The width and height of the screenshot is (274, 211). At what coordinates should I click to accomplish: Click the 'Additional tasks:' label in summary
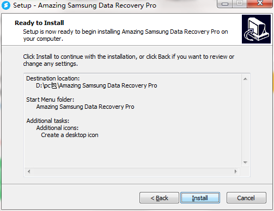[x=48, y=121]
